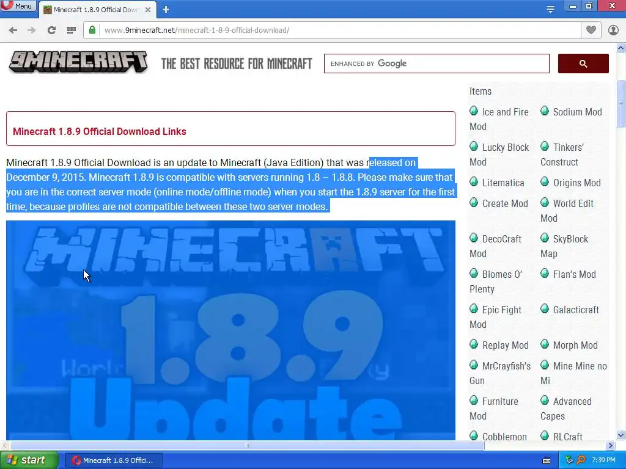Open the MrCrayfish's Gun link
The height and width of the screenshot is (469, 626).
coord(500,373)
